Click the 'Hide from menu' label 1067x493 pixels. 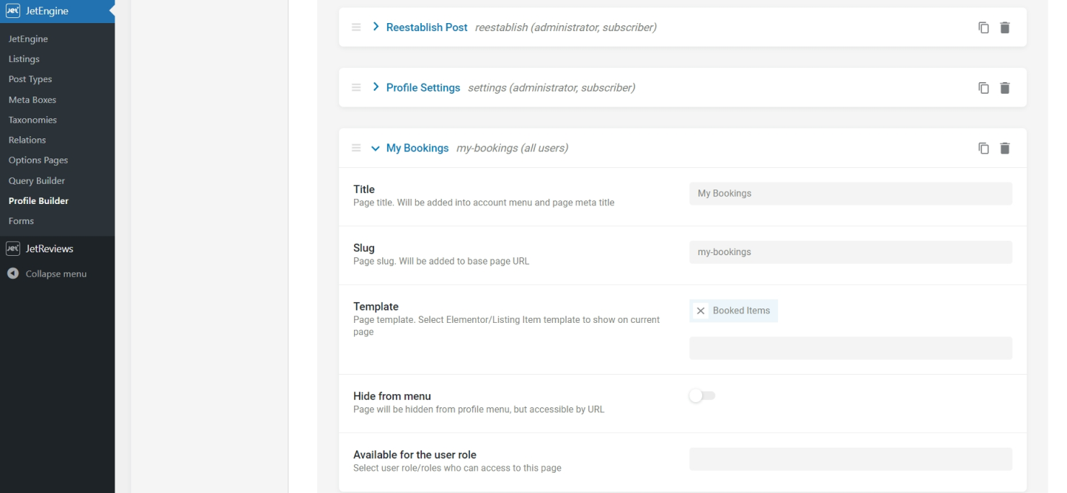(x=392, y=396)
